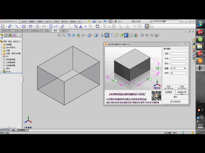Select the Three-point Arc tool
The height and width of the screenshot is (153, 205).
pyautogui.click(x=44, y=26)
